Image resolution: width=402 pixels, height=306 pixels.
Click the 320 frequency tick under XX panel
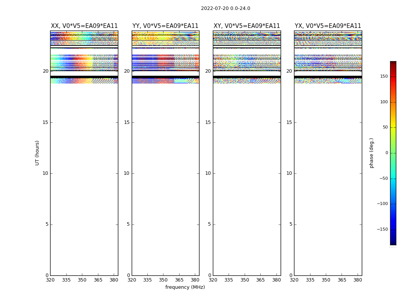coord(50,280)
